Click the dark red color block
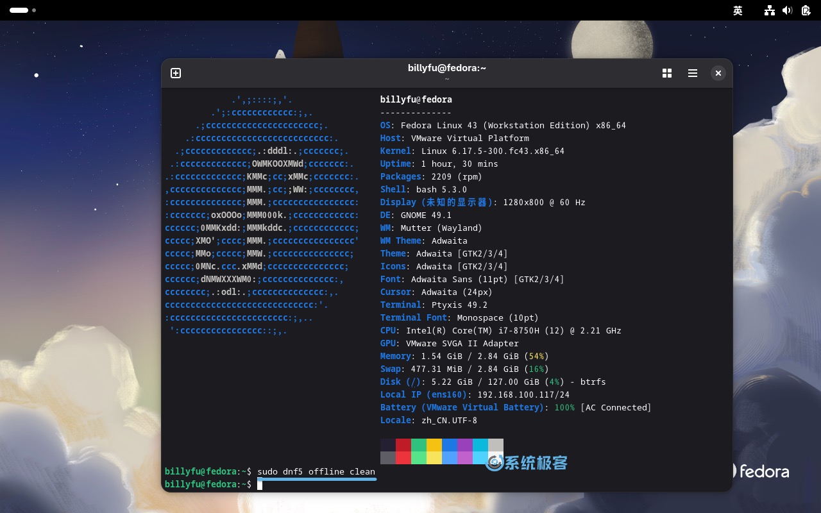821x513 pixels. click(403, 445)
